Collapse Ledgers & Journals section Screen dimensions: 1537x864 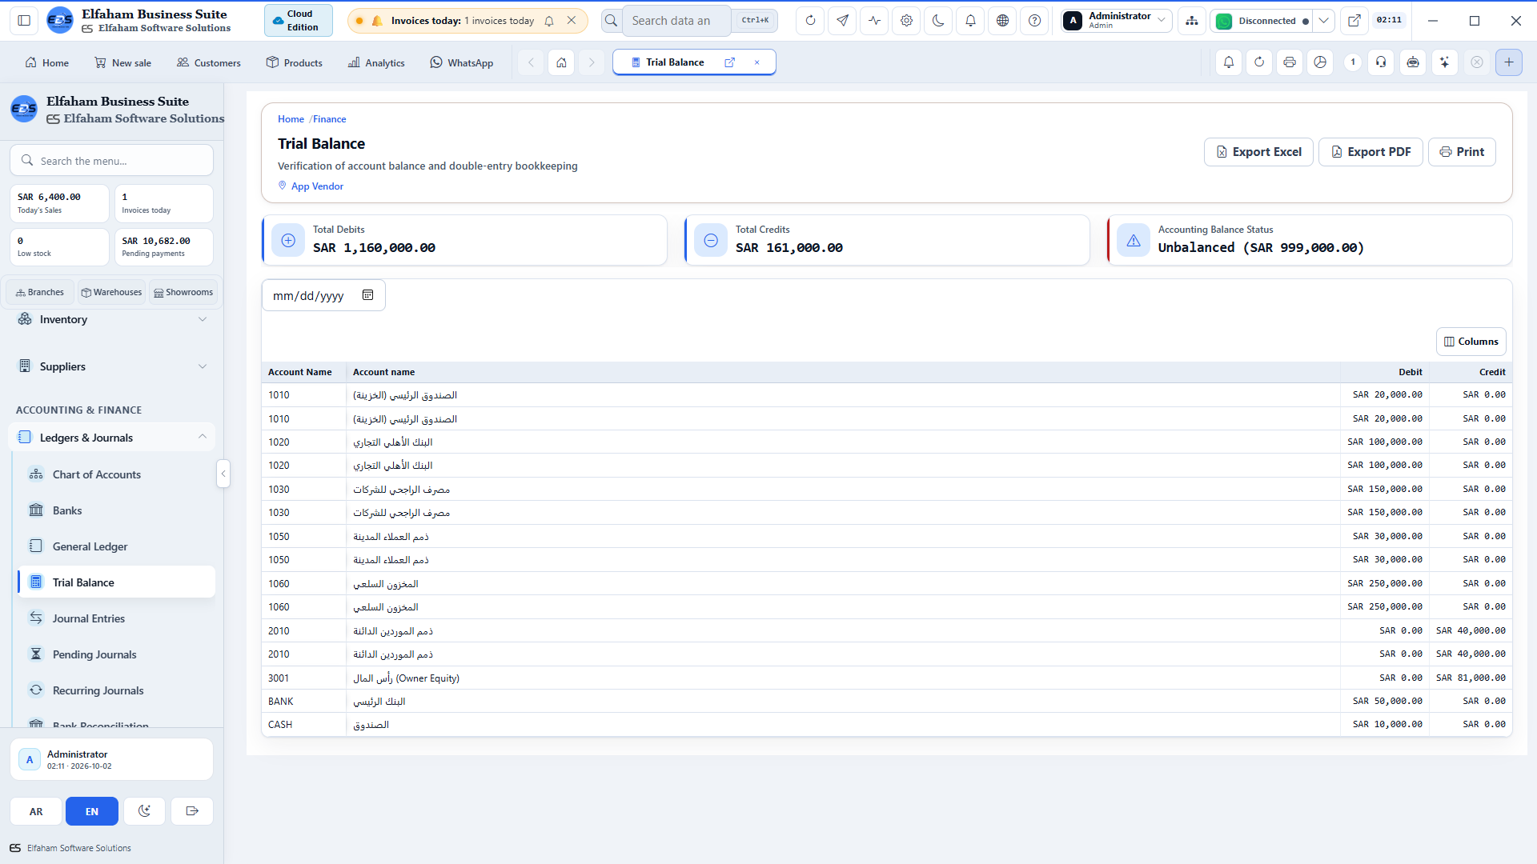(112, 438)
